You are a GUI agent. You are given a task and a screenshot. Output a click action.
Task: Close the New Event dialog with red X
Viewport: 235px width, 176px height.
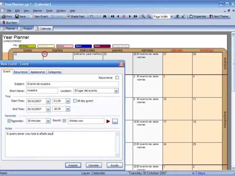pos(121,64)
